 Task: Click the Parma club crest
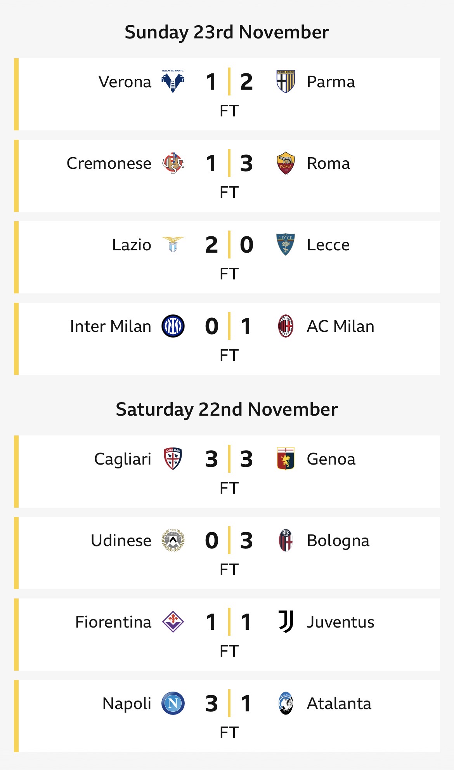(286, 82)
